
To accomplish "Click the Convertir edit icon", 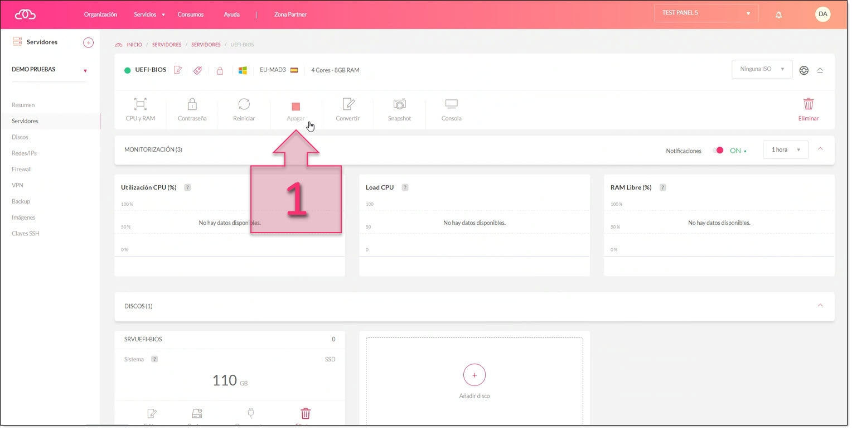I will [348, 104].
